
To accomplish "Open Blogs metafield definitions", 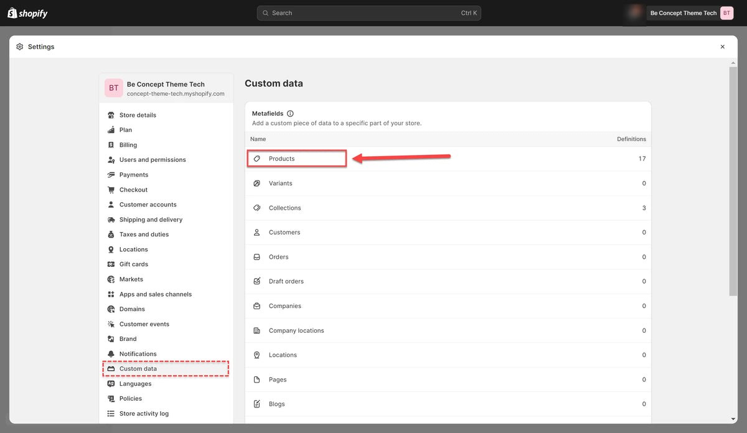I will tap(448, 404).
